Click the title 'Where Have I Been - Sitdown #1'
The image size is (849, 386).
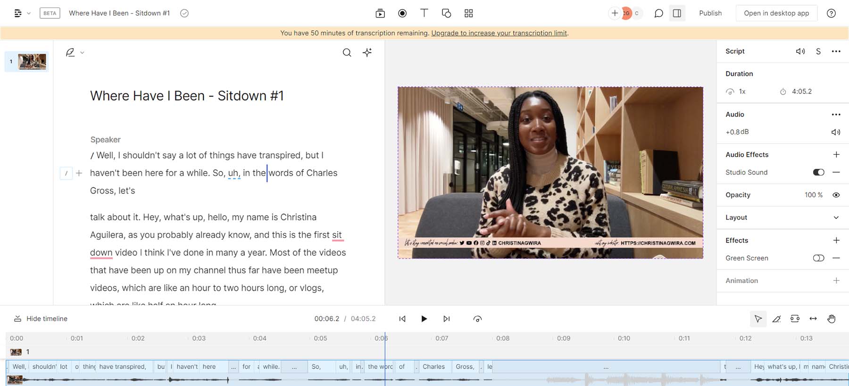tap(187, 96)
